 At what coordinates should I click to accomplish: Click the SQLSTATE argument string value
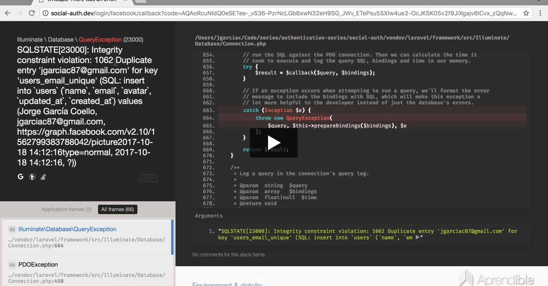[368, 234]
